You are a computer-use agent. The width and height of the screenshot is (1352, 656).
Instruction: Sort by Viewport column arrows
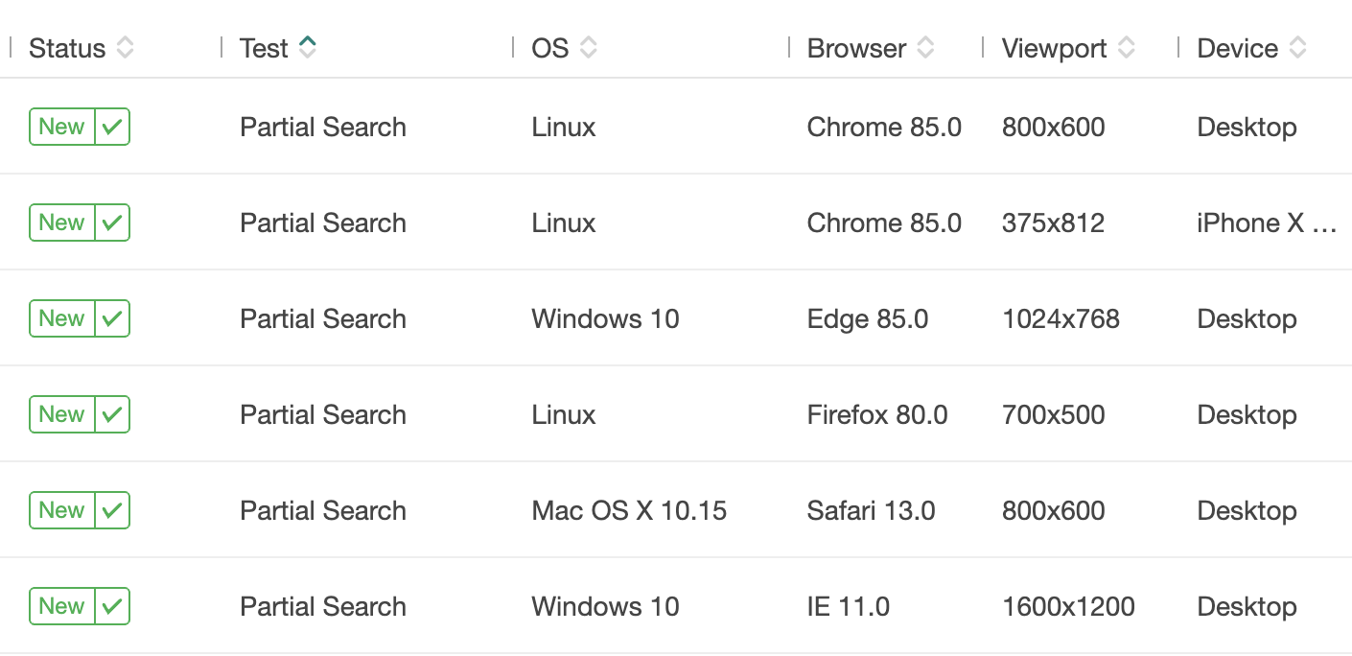(x=1127, y=48)
